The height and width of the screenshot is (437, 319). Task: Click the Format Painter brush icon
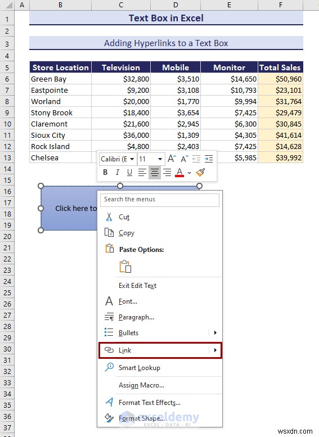(200, 172)
